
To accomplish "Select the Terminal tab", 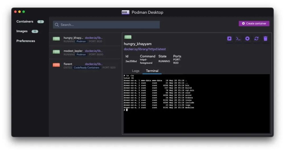I will pos(152,71).
